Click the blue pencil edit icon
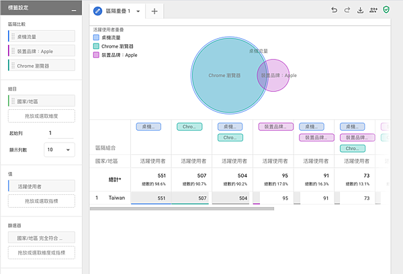Image resolution: width=403 pixels, height=274 pixels. pos(97,11)
